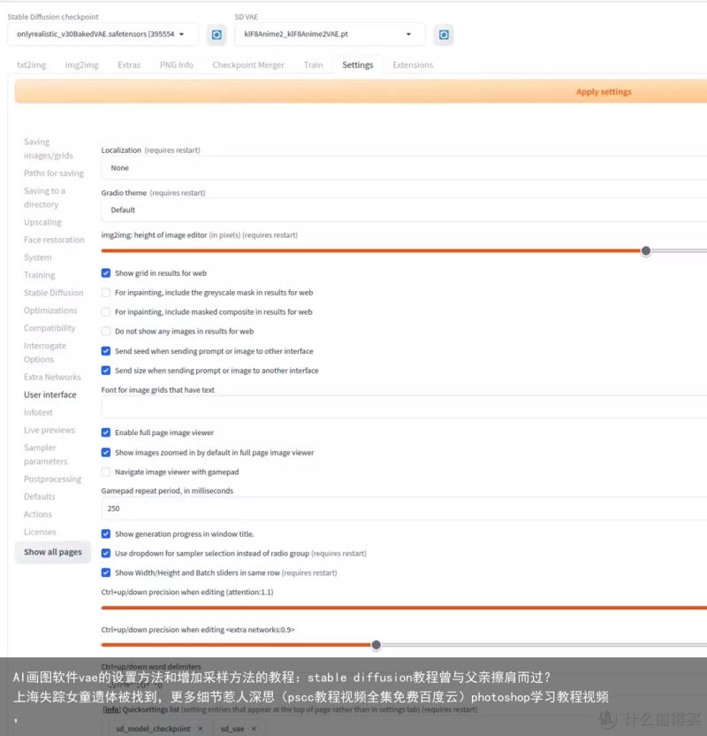Screen dimensions: 707x736
Task: Open the PNG Info tab
Action: pyautogui.click(x=176, y=65)
